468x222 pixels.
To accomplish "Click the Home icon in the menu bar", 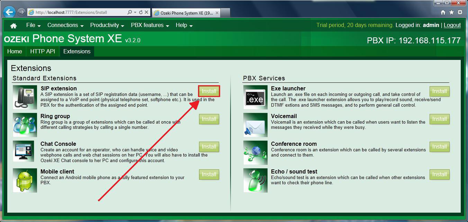I will [x=13, y=26].
